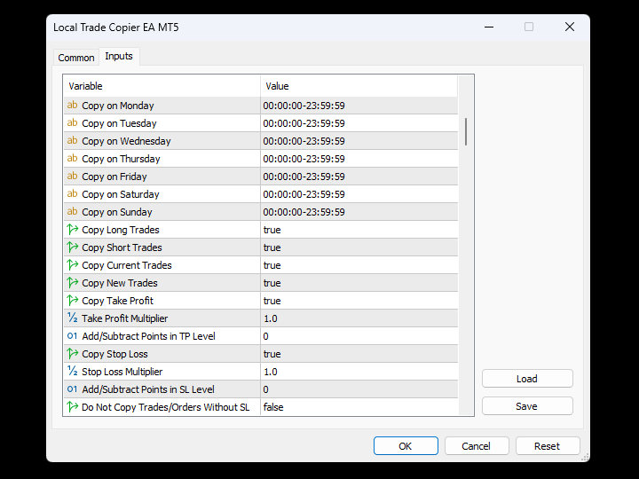This screenshot has height=479, width=639.
Task: Click the boolean icon beside Copy Long Trades
Action: point(73,230)
